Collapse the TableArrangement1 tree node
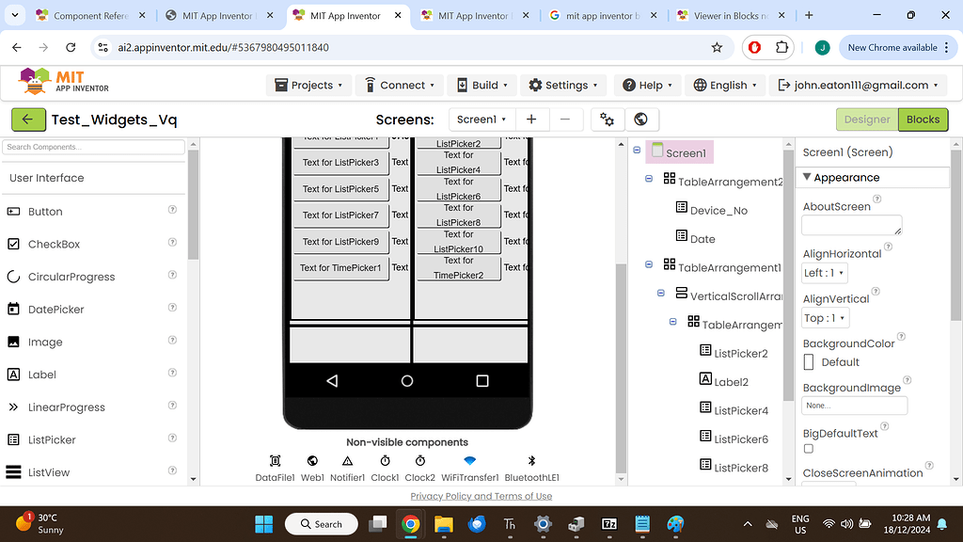Screen dimensions: 963x542 point(648,264)
